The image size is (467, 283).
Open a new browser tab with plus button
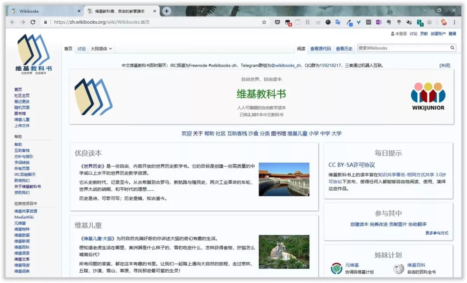pyautogui.click(x=167, y=11)
